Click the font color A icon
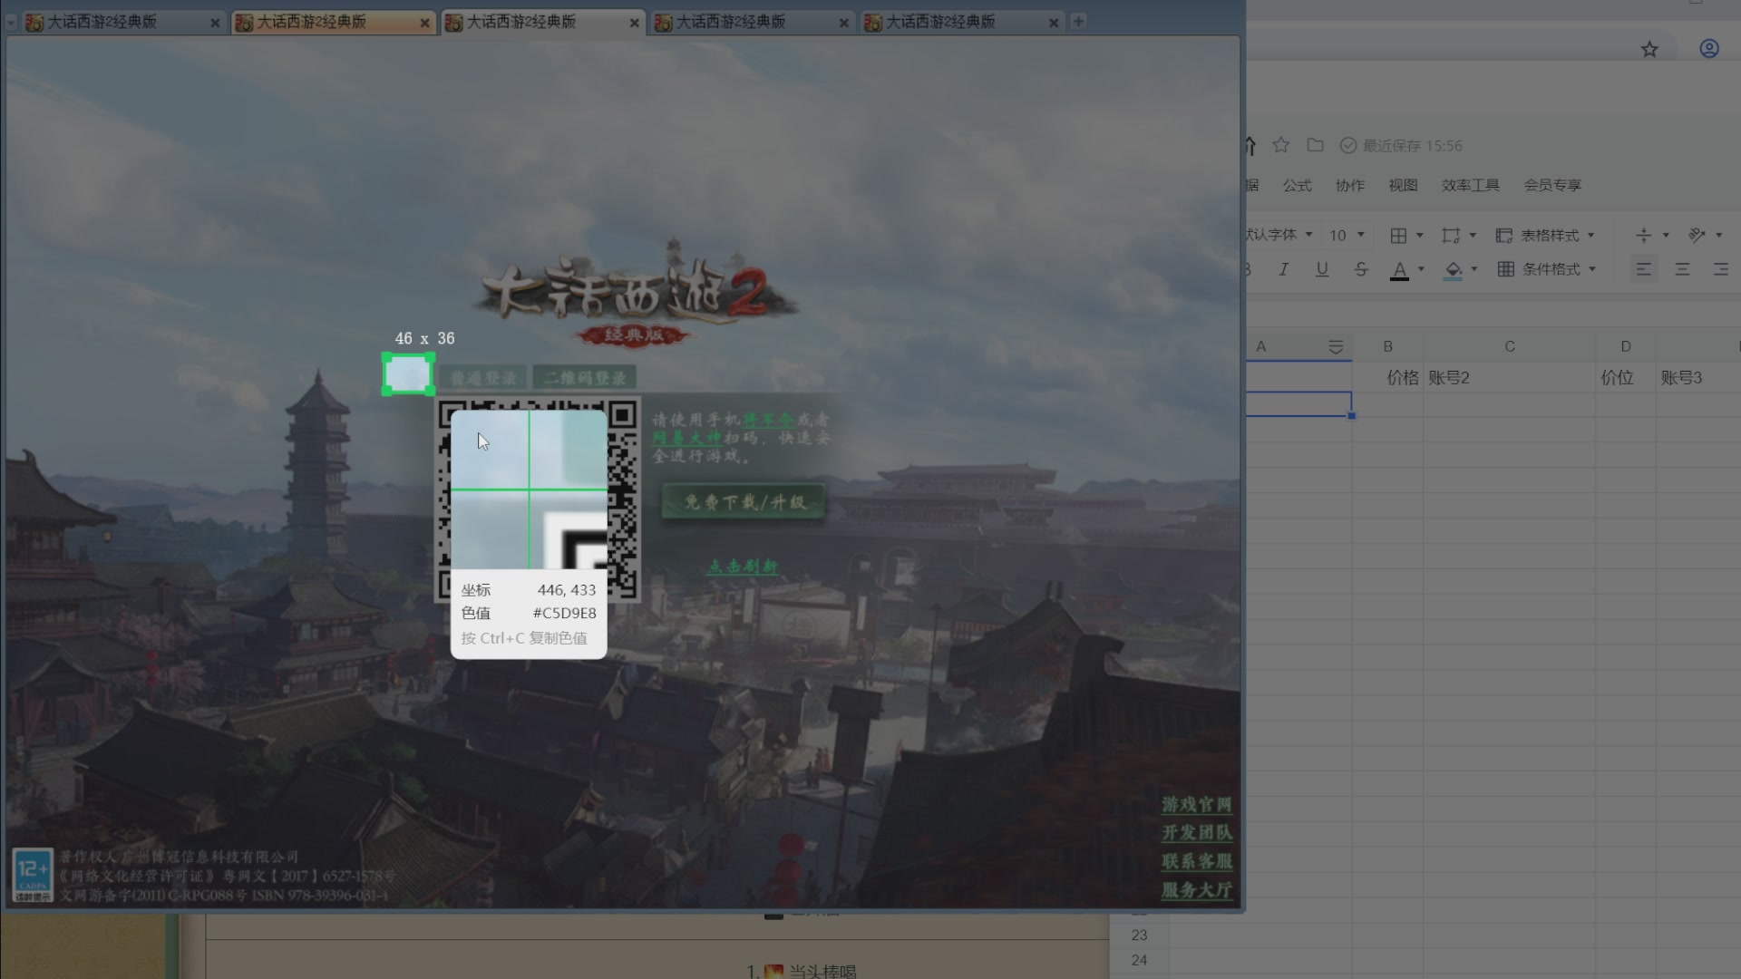Screen dimensions: 1741x979 point(1399,269)
